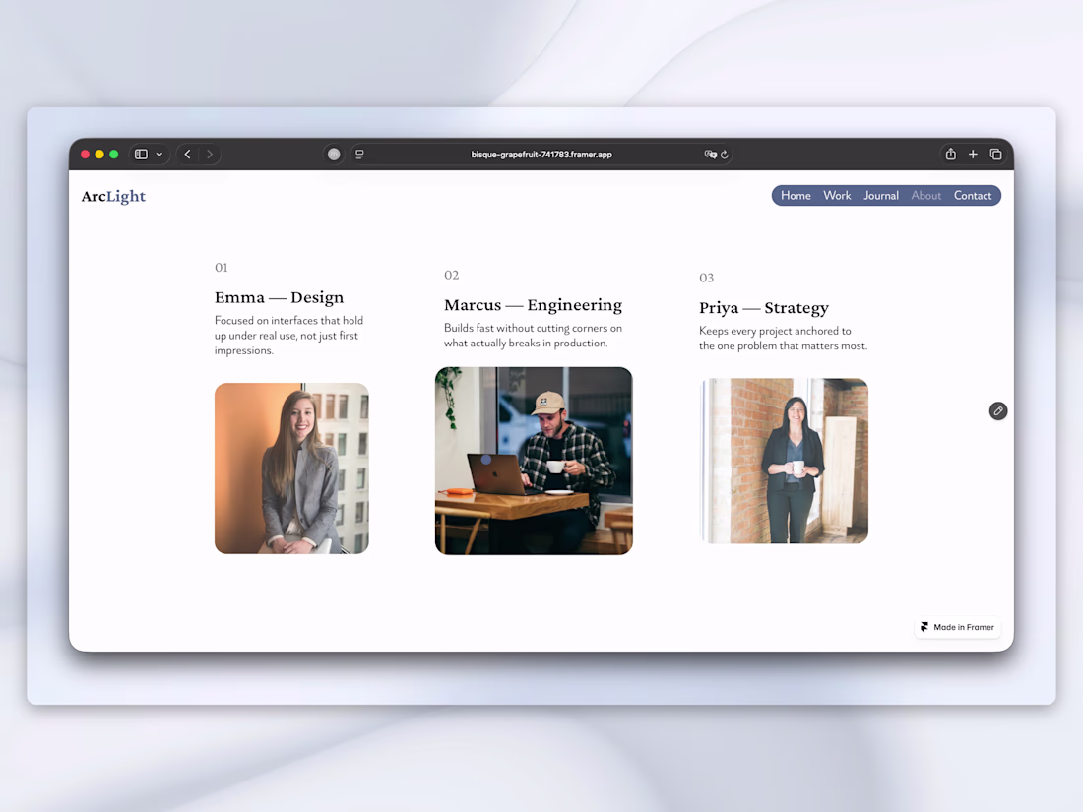This screenshot has height=812, width=1083.
Task: Focus the bisque-grapefruit-741783.framer.app address bar
Action: 541,154
